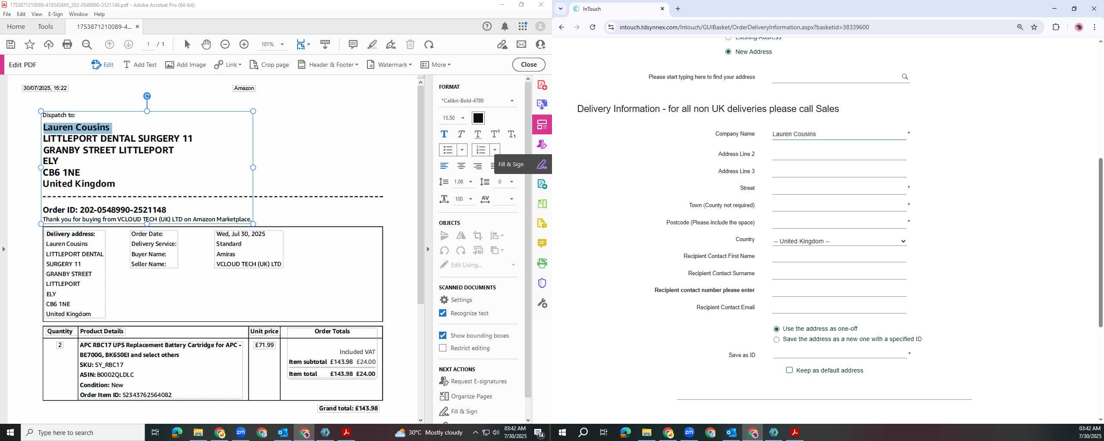Image resolution: width=1104 pixels, height=441 pixels.
Task: Bookmark this page with Chrome star icon
Action: tap(1034, 27)
